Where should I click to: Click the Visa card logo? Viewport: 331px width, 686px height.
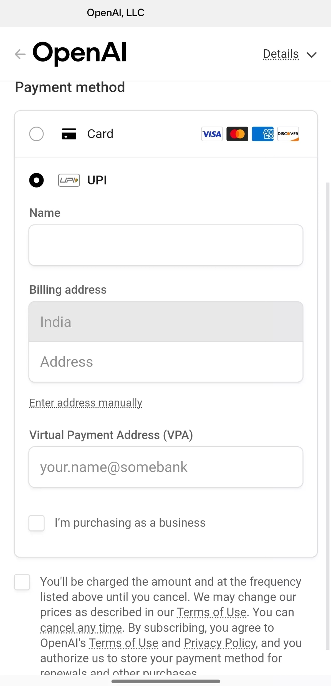pos(212,134)
